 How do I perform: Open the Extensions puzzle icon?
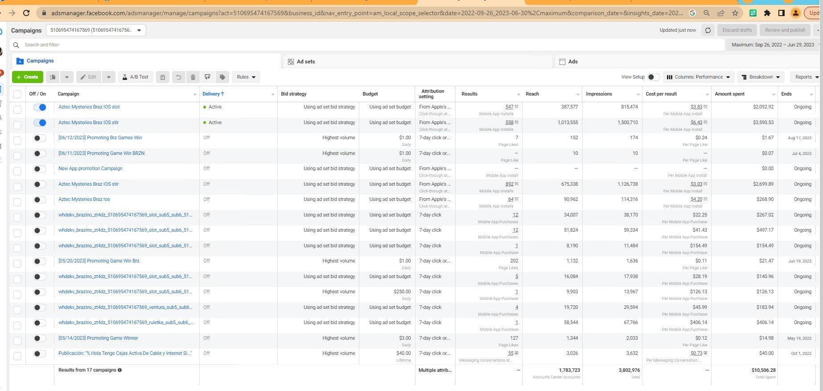[x=767, y=13]
